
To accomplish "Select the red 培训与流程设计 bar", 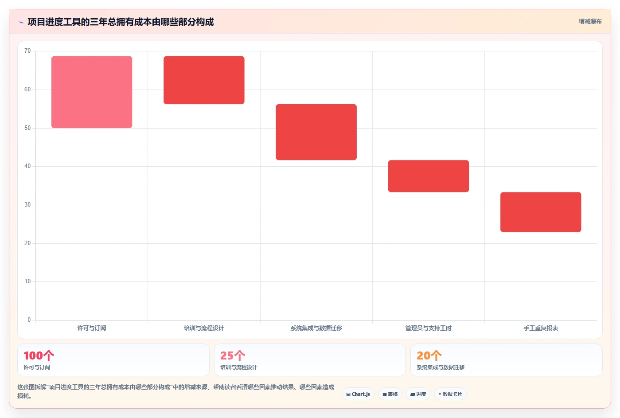I will click(x=204, y=80).
